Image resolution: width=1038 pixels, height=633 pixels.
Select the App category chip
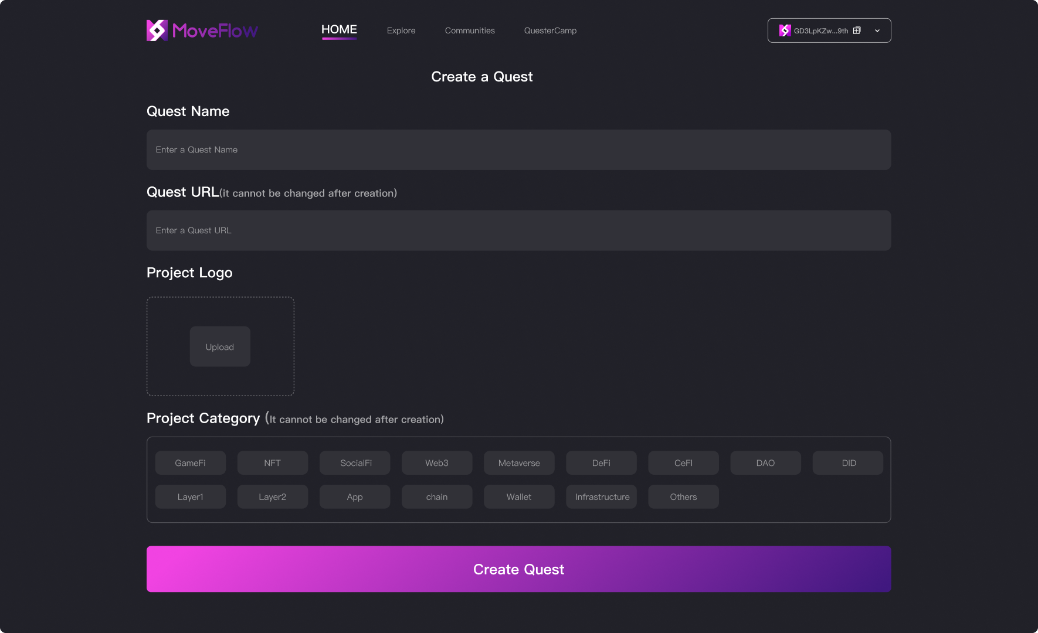pos(355,497)
